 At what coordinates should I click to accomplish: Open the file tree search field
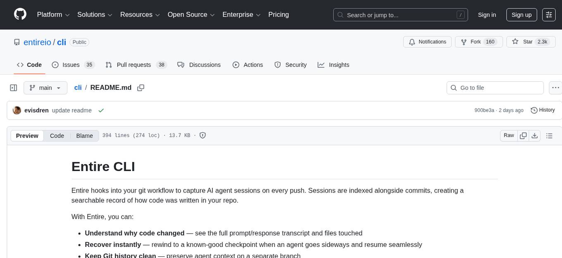pos(495,88)
